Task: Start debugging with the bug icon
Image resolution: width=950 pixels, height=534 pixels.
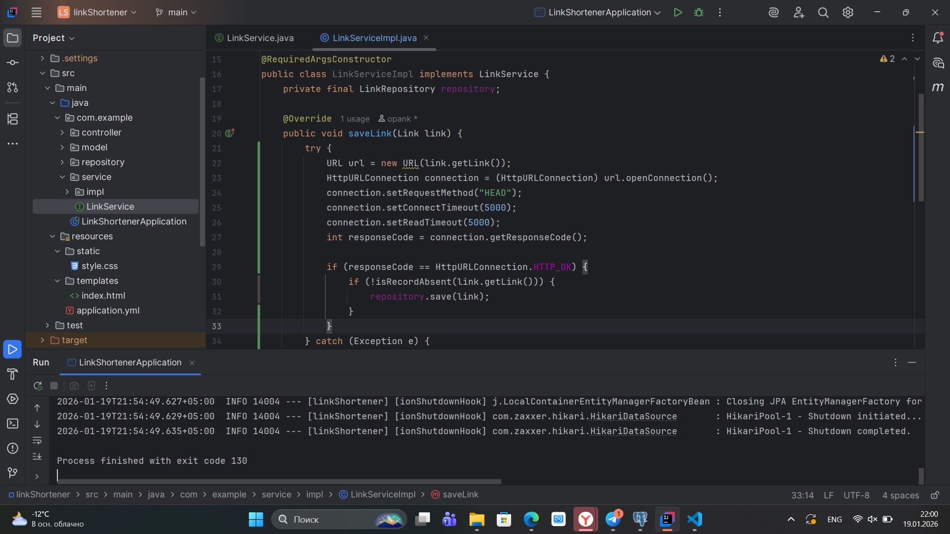Action: point(699,12)
